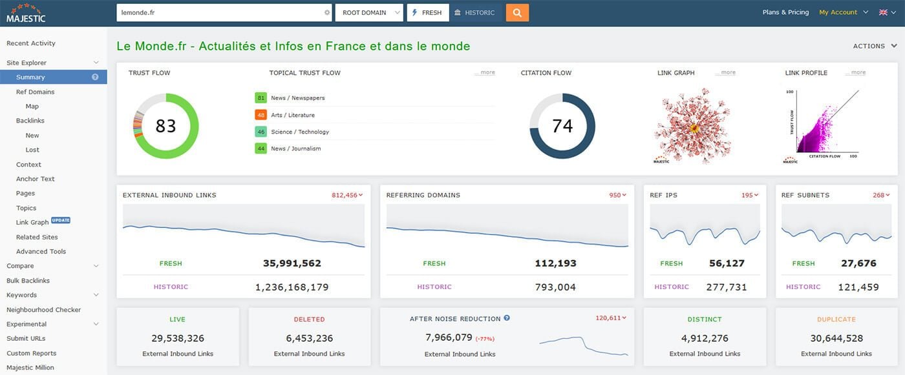The width and height of the screenshot is (905, 375).
Task: Open the Link Profile scatter chart
Action: coord(822,126)
